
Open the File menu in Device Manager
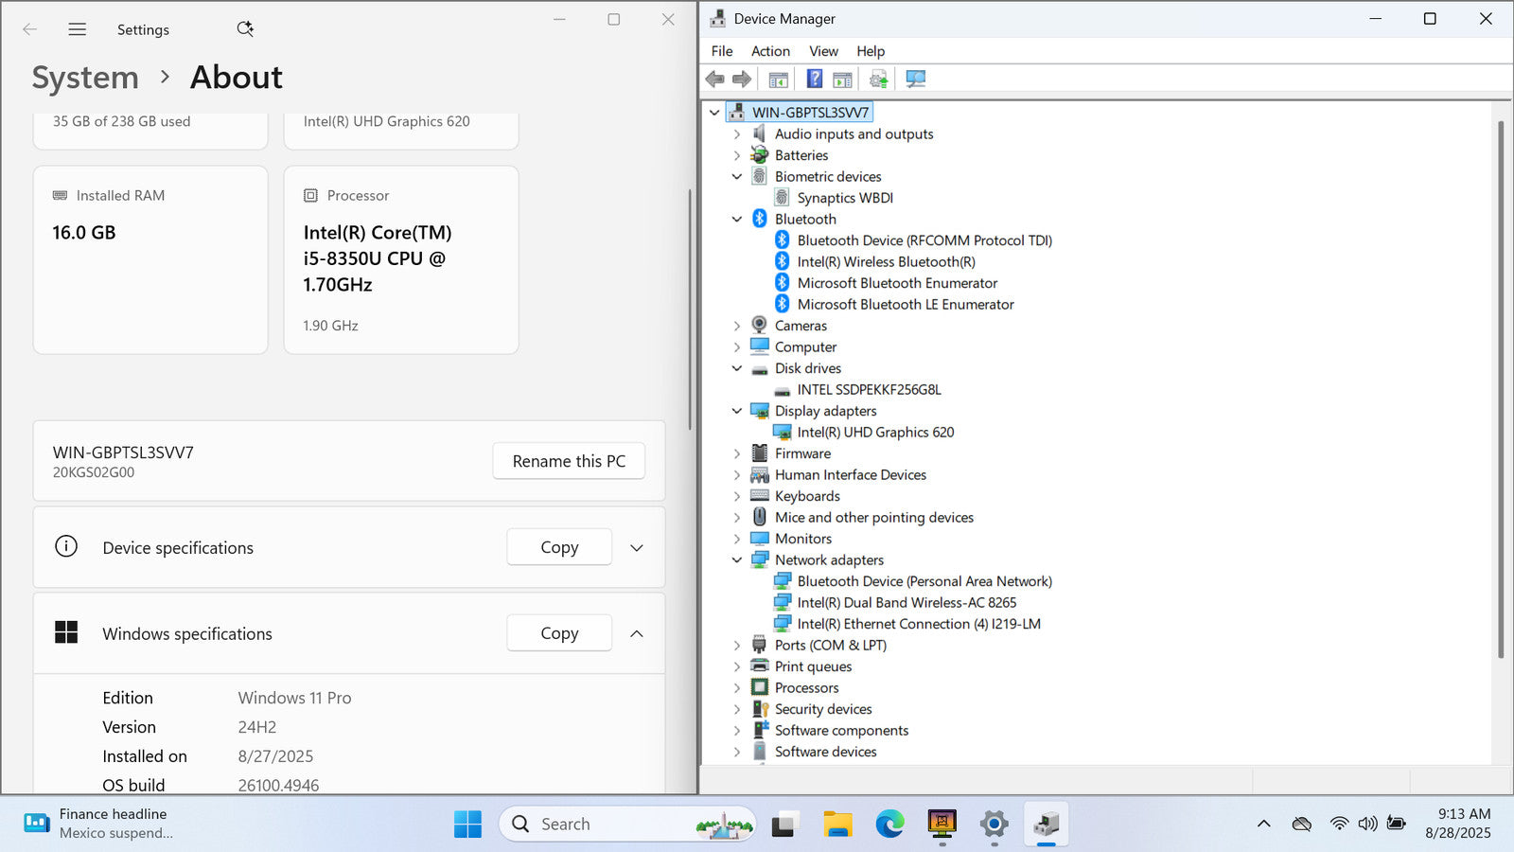[722, 51]
